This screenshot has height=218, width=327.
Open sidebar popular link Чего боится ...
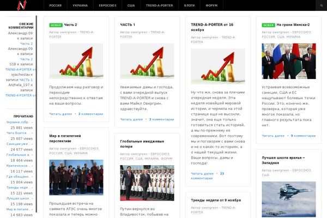19,133
